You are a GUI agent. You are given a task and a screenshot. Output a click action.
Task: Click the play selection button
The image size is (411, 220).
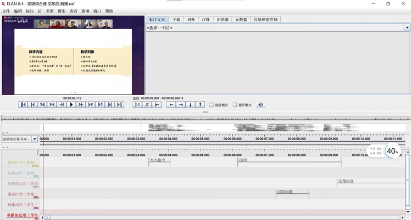click(x=137, y=105)
